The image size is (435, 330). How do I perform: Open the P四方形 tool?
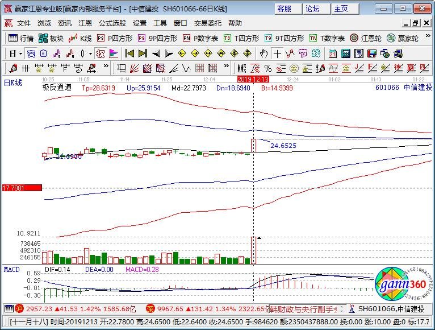[115, 38]
